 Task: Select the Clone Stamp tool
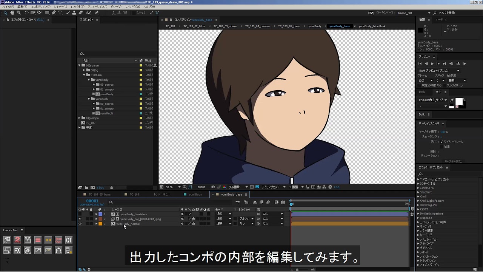(x=74, y=13)
